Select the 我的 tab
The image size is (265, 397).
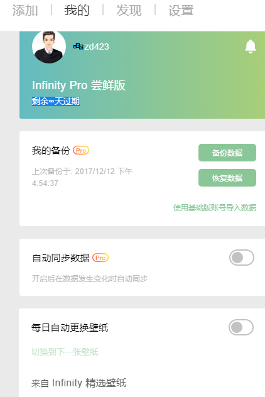(x=77, y=11)
